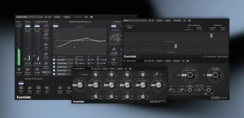Click the High Freq Cutoff knob in EQ65
Viewport: 244px width, 118px height.
[215, 75]
